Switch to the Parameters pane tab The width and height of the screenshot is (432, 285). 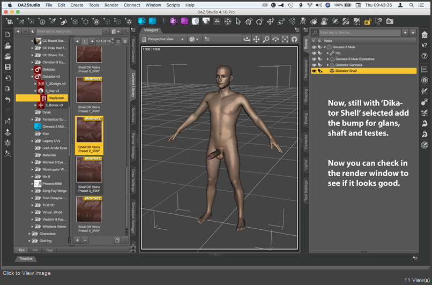tap(306, 69)
